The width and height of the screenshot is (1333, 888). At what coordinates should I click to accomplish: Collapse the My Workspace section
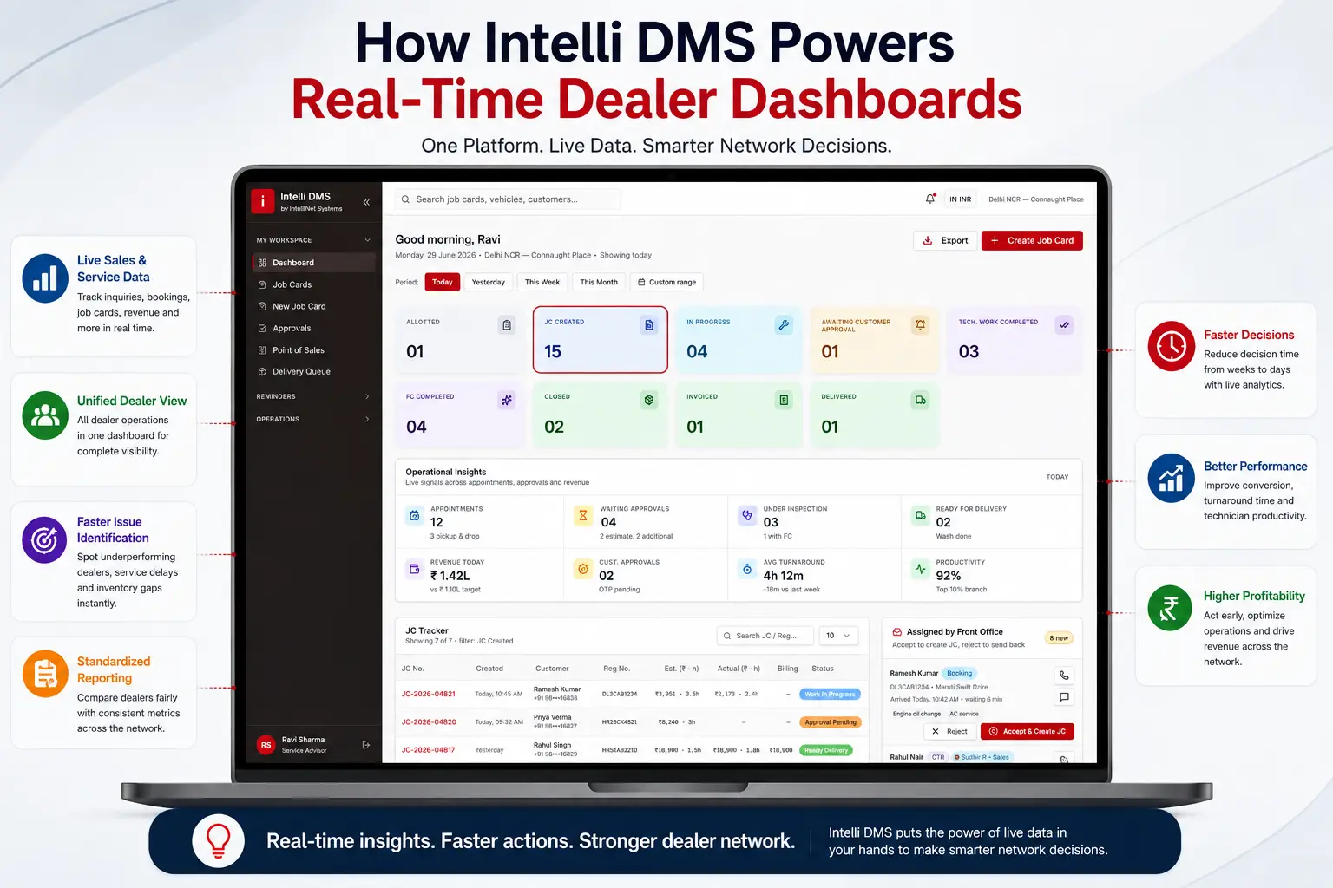(x=367, y=240)
